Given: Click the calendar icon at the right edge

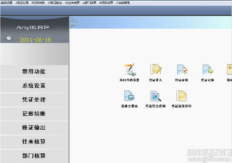Looking at the screenshot, I should pos(229,69).
